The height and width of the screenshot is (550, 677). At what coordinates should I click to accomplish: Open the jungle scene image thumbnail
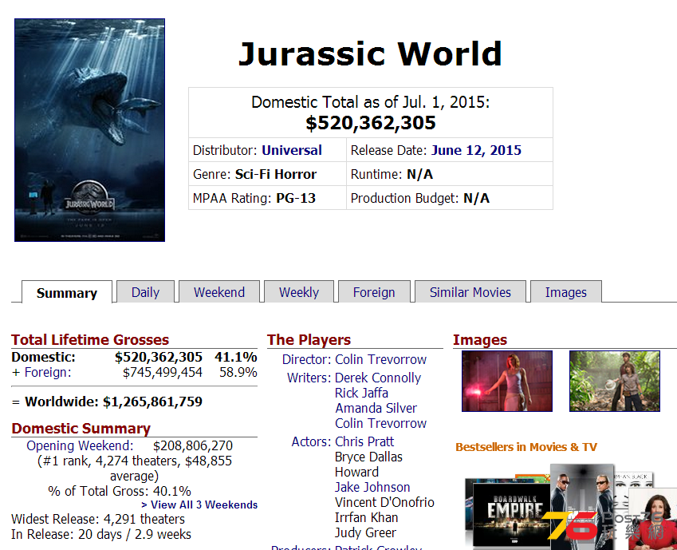point(614,381)
